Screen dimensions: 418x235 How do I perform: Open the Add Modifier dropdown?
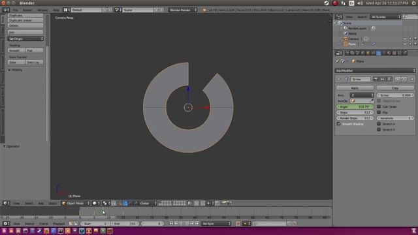click(x=375, y=70)
